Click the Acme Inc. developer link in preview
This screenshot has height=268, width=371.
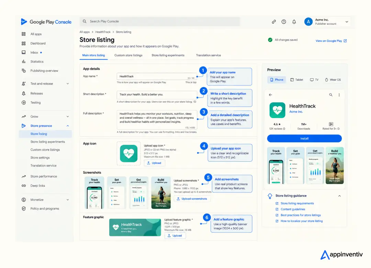(296, 112)
